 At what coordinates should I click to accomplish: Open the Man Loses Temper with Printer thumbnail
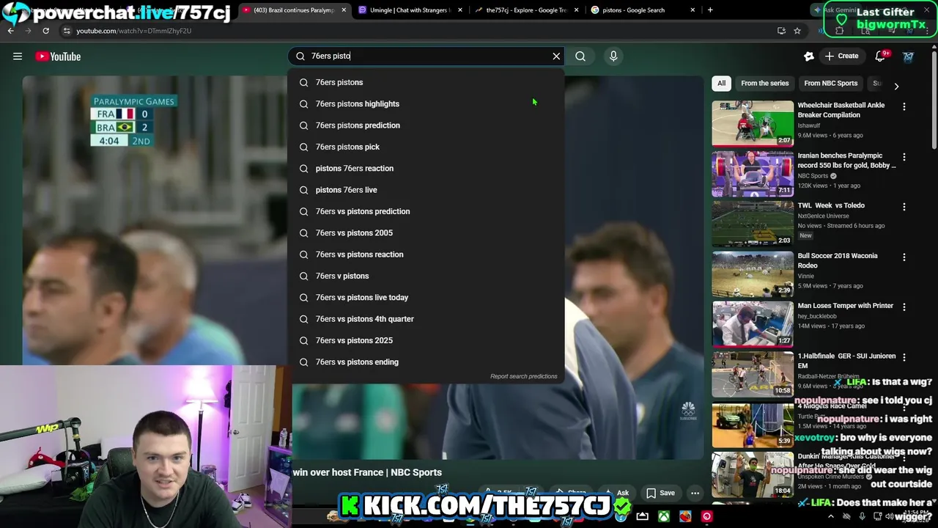pyautogui.click(x=753, y=323)
